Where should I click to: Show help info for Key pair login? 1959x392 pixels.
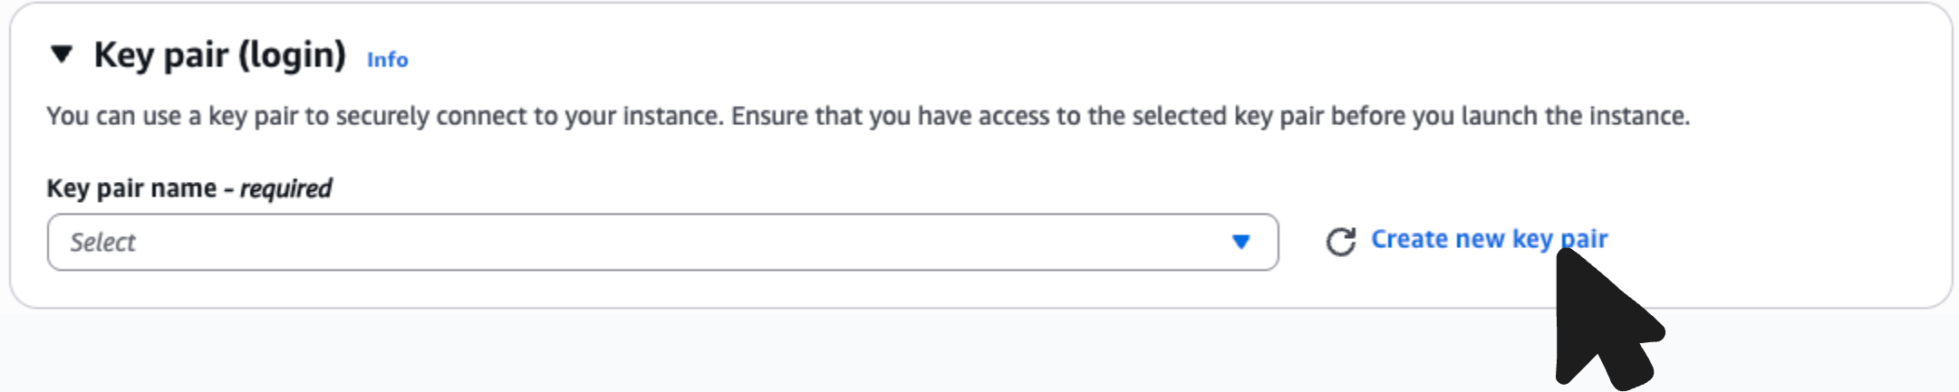tap(387, 60)
